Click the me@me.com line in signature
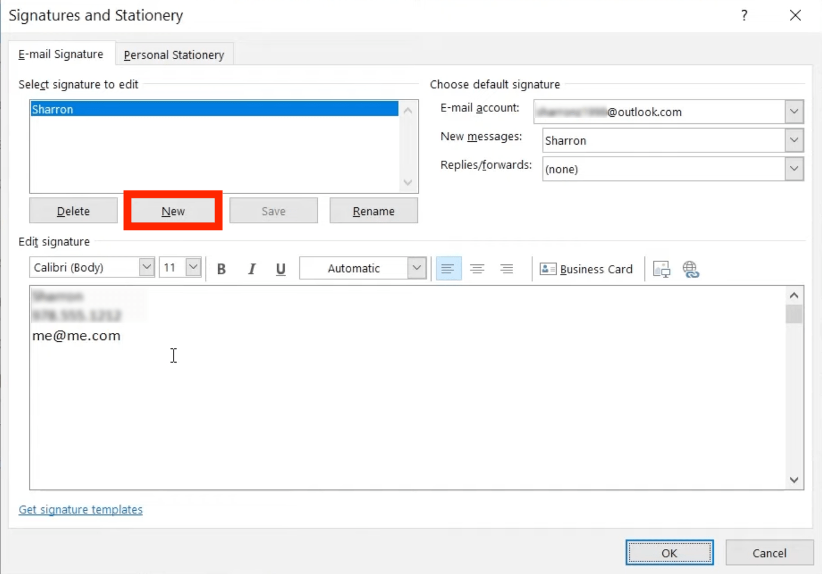The width and height of the screenshot is (822, 574). (76, 336)
